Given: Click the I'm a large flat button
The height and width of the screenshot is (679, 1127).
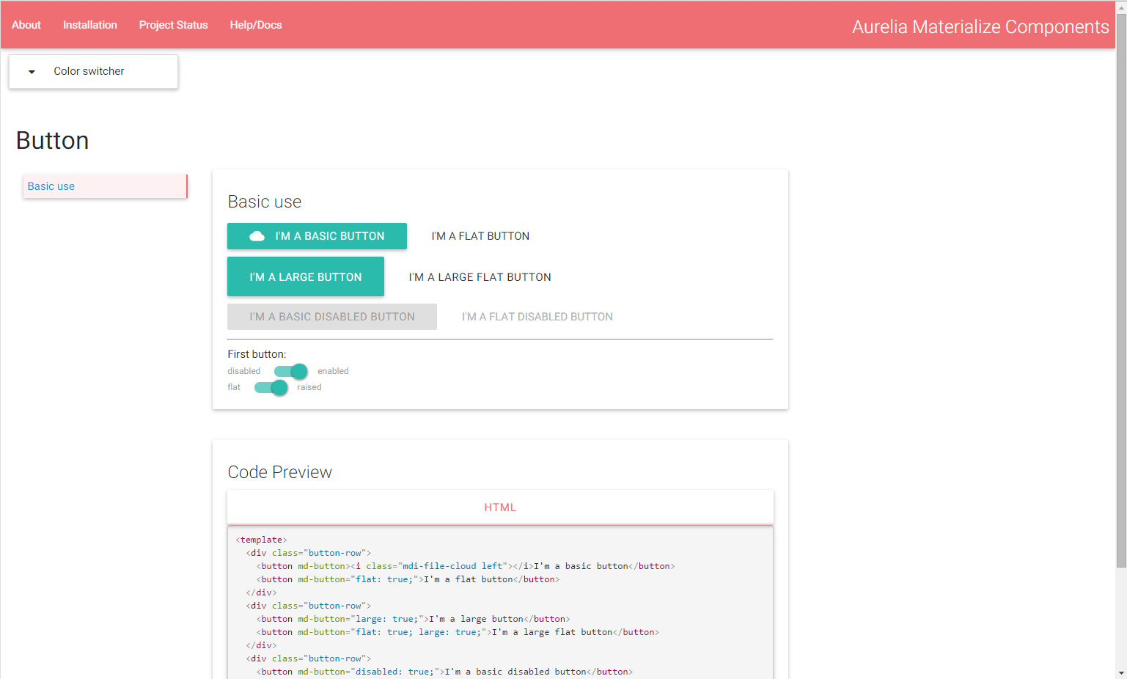Looking at the screenshot, I should coord(480,277).
